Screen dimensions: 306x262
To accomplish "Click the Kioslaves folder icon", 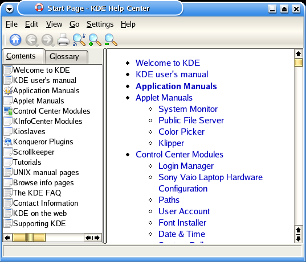I will click(x=8, y=131).
